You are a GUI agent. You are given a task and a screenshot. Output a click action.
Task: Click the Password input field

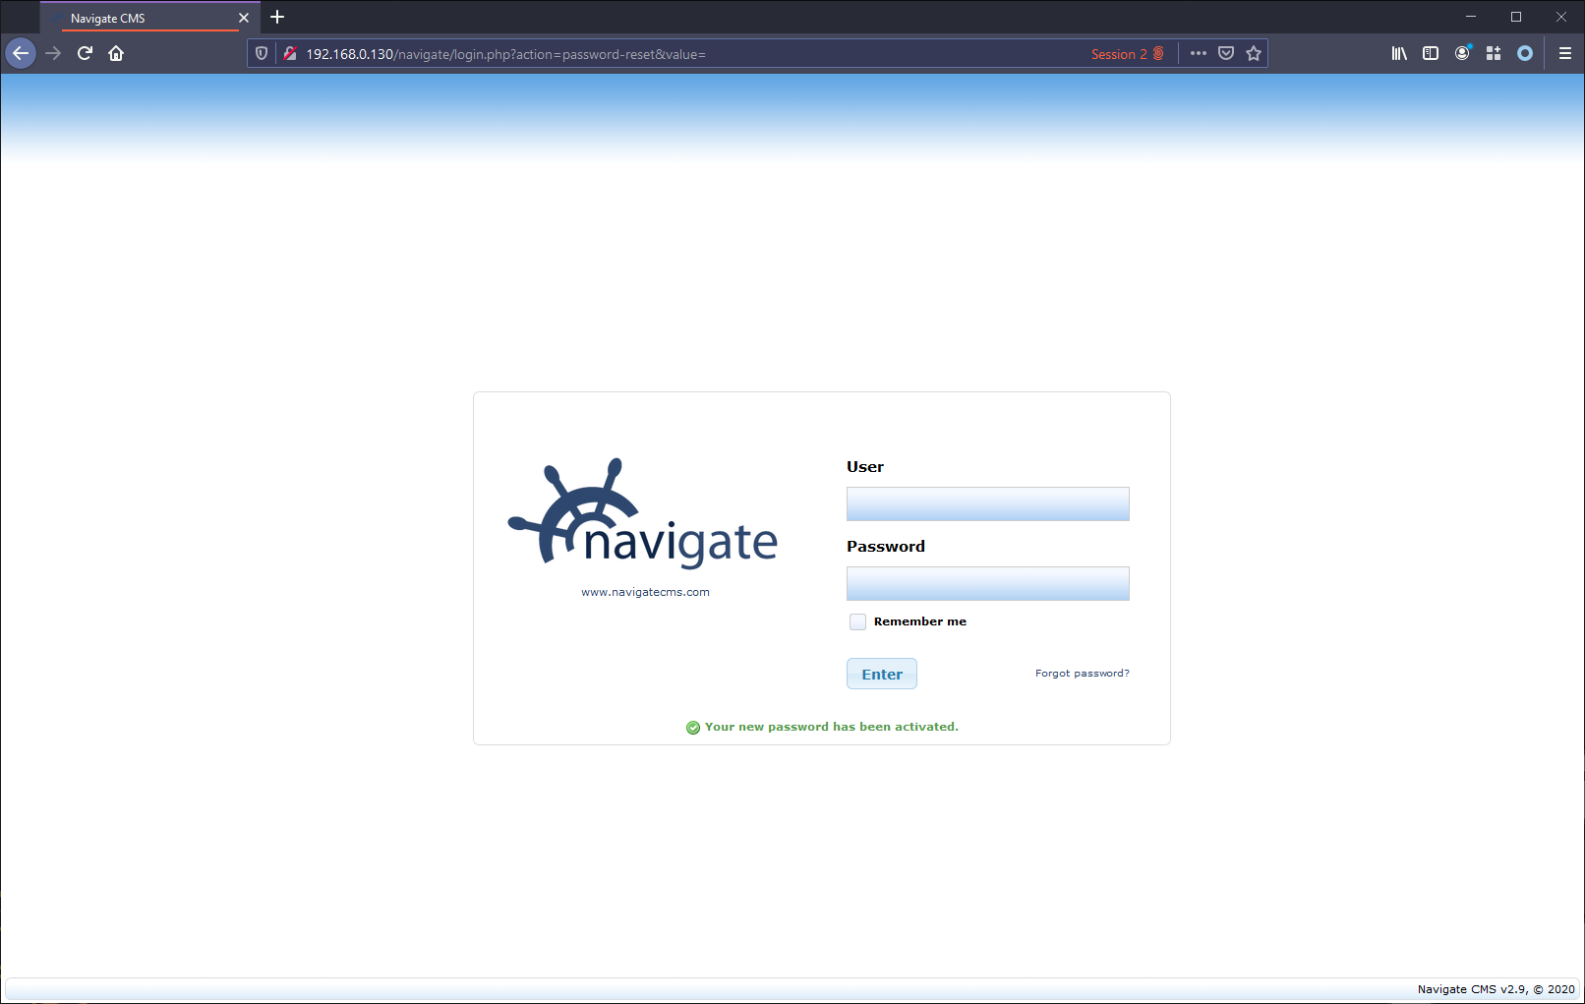pyautogui.click(x=987, y=584)
